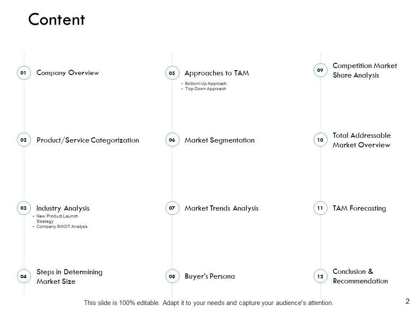Image resolution: width=417 pixels, height=312 pixels.
Task: Select the Market Trends Analysis item
Action: point(221,208)
